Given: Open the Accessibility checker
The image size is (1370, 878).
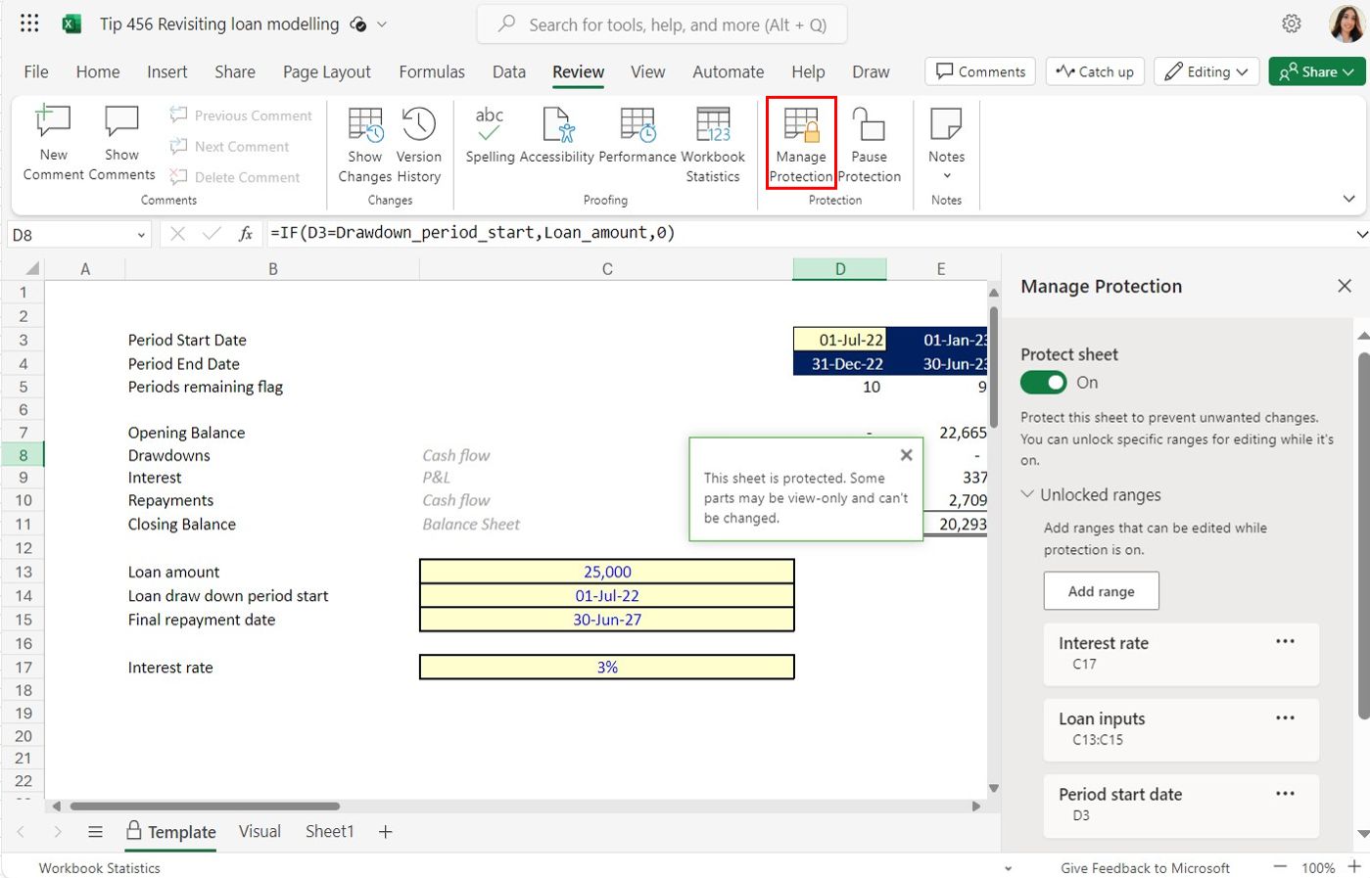Looking at the screenshot, I should (556, 125).
